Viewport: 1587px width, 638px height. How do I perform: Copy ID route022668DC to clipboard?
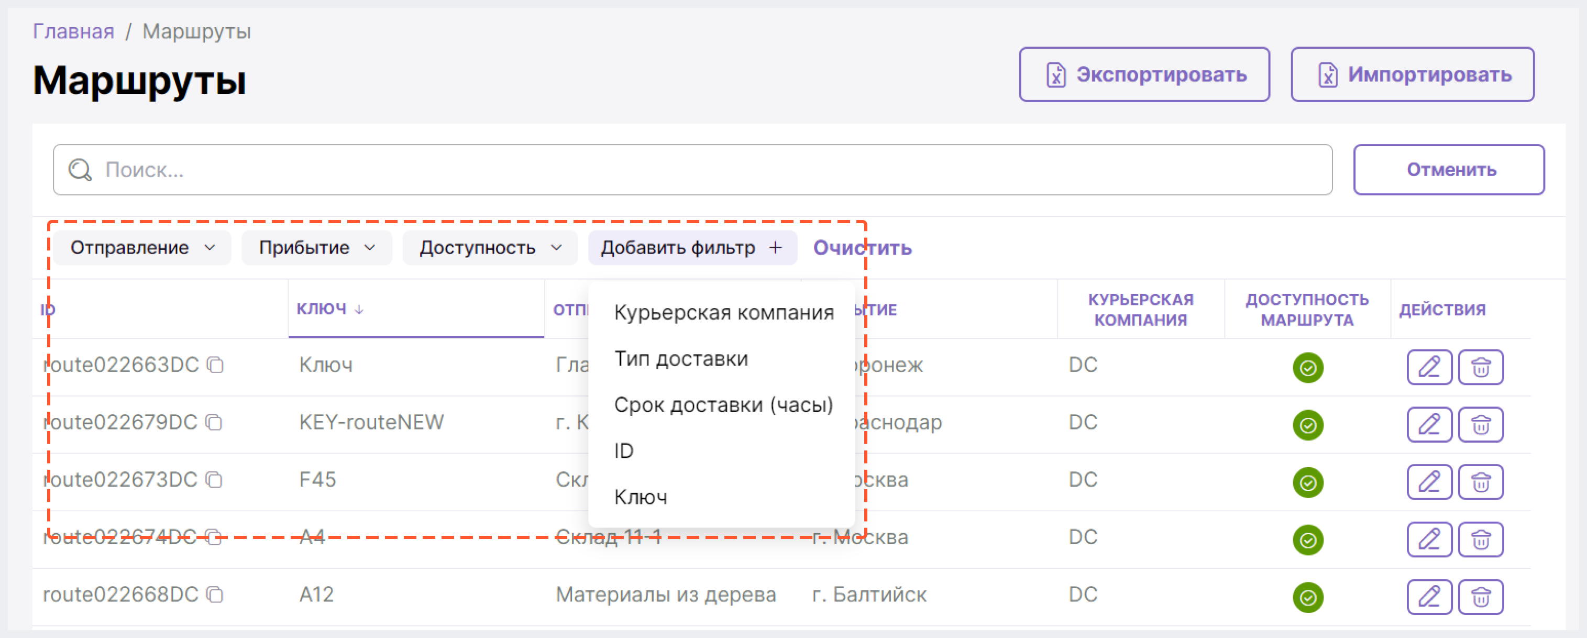click(x=214, y=595)
